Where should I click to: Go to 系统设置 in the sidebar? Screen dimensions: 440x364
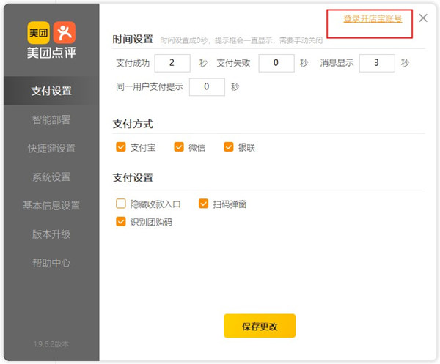(x=51, y=177)
